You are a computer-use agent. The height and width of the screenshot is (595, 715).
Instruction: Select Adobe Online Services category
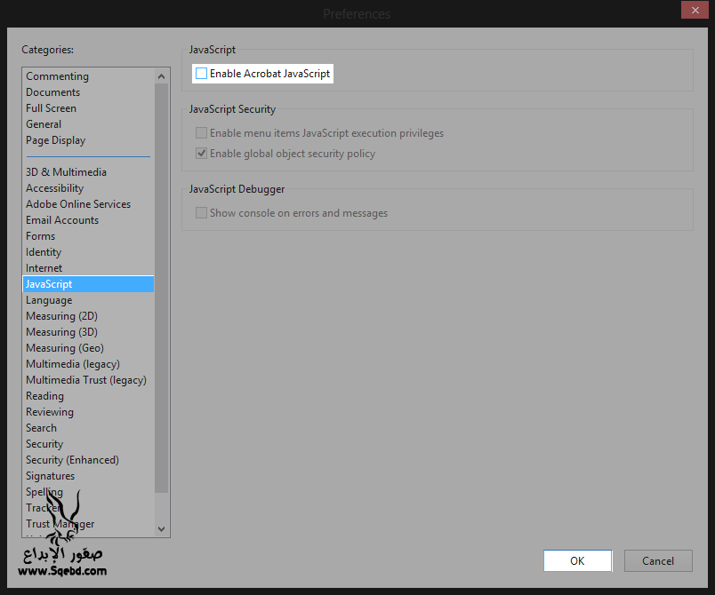(78, 204)
